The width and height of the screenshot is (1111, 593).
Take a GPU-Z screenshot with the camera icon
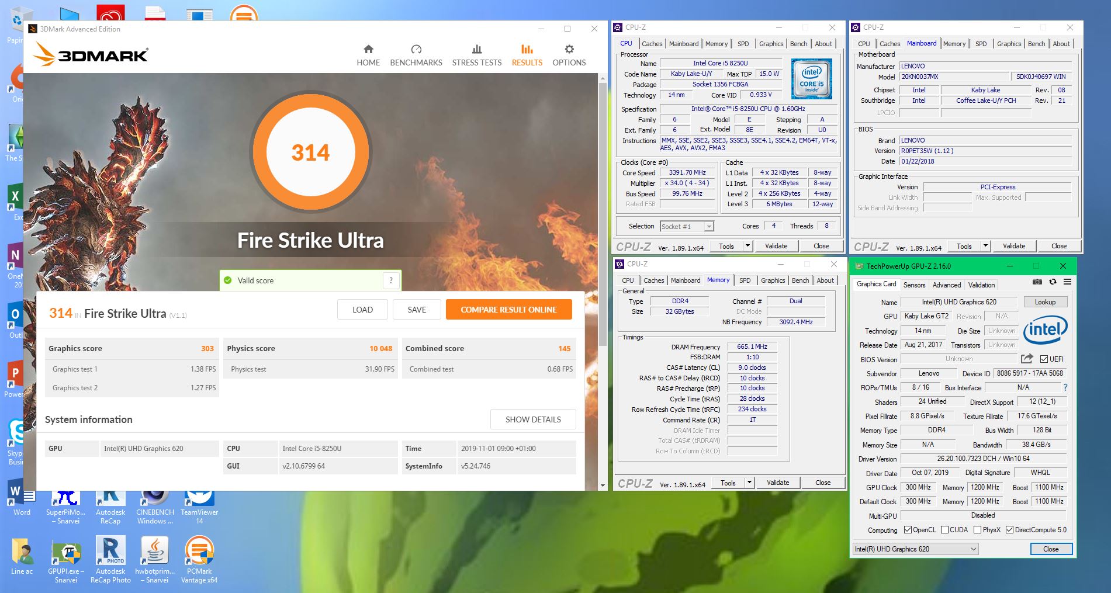pyautogui.click(x=1037, y=282)
